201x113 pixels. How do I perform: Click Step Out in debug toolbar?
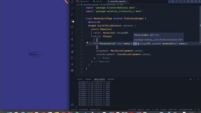(184, 1)
